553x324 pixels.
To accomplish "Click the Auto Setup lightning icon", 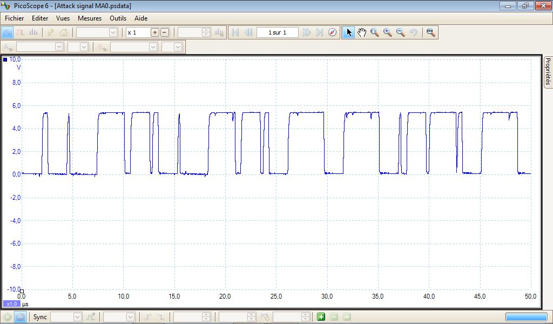I will tap(50, 32).
